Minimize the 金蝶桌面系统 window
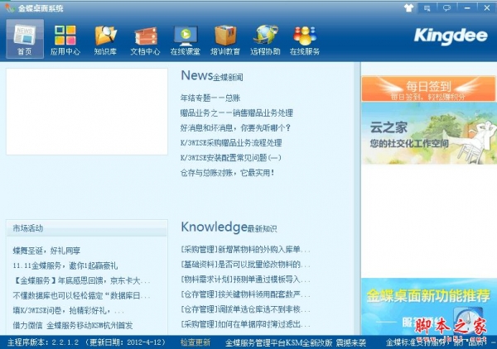Screen dimensions: 497x349 pyautogui.click(x=467, y=8)
